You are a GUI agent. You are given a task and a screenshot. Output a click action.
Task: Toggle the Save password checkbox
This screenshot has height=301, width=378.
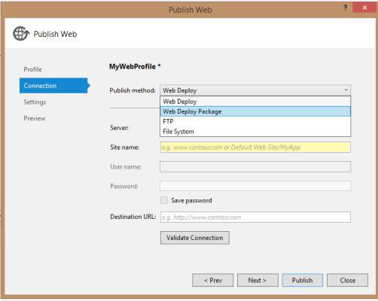pyautogui.click(x=164, y=200)
